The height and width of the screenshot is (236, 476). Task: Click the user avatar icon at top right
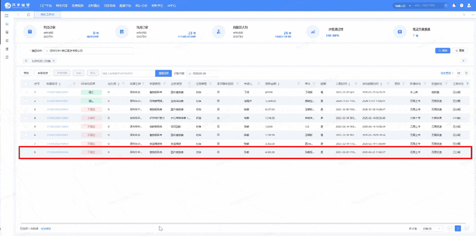click(x=469, y=5)
